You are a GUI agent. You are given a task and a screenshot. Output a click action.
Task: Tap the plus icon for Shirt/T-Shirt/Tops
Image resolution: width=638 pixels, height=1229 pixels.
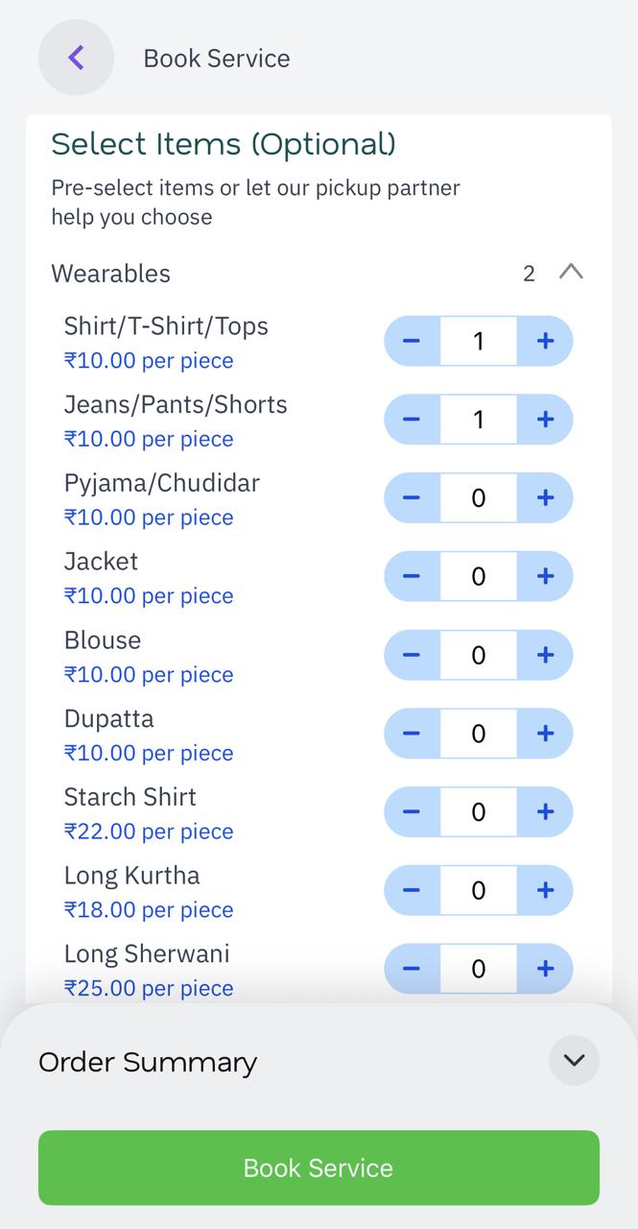(545, 341)
